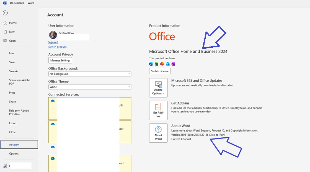
Task: Click the back arrow circle icon
Action: 5,13
